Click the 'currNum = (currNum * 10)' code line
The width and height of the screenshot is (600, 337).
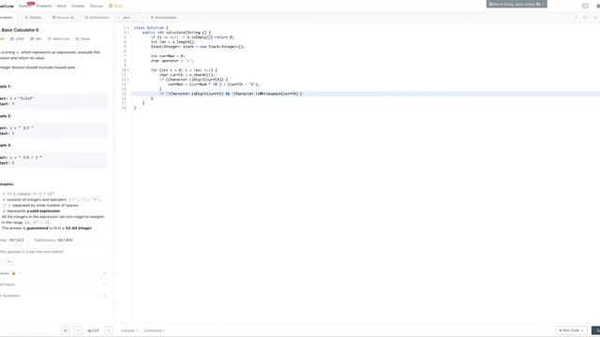point(214,84)
